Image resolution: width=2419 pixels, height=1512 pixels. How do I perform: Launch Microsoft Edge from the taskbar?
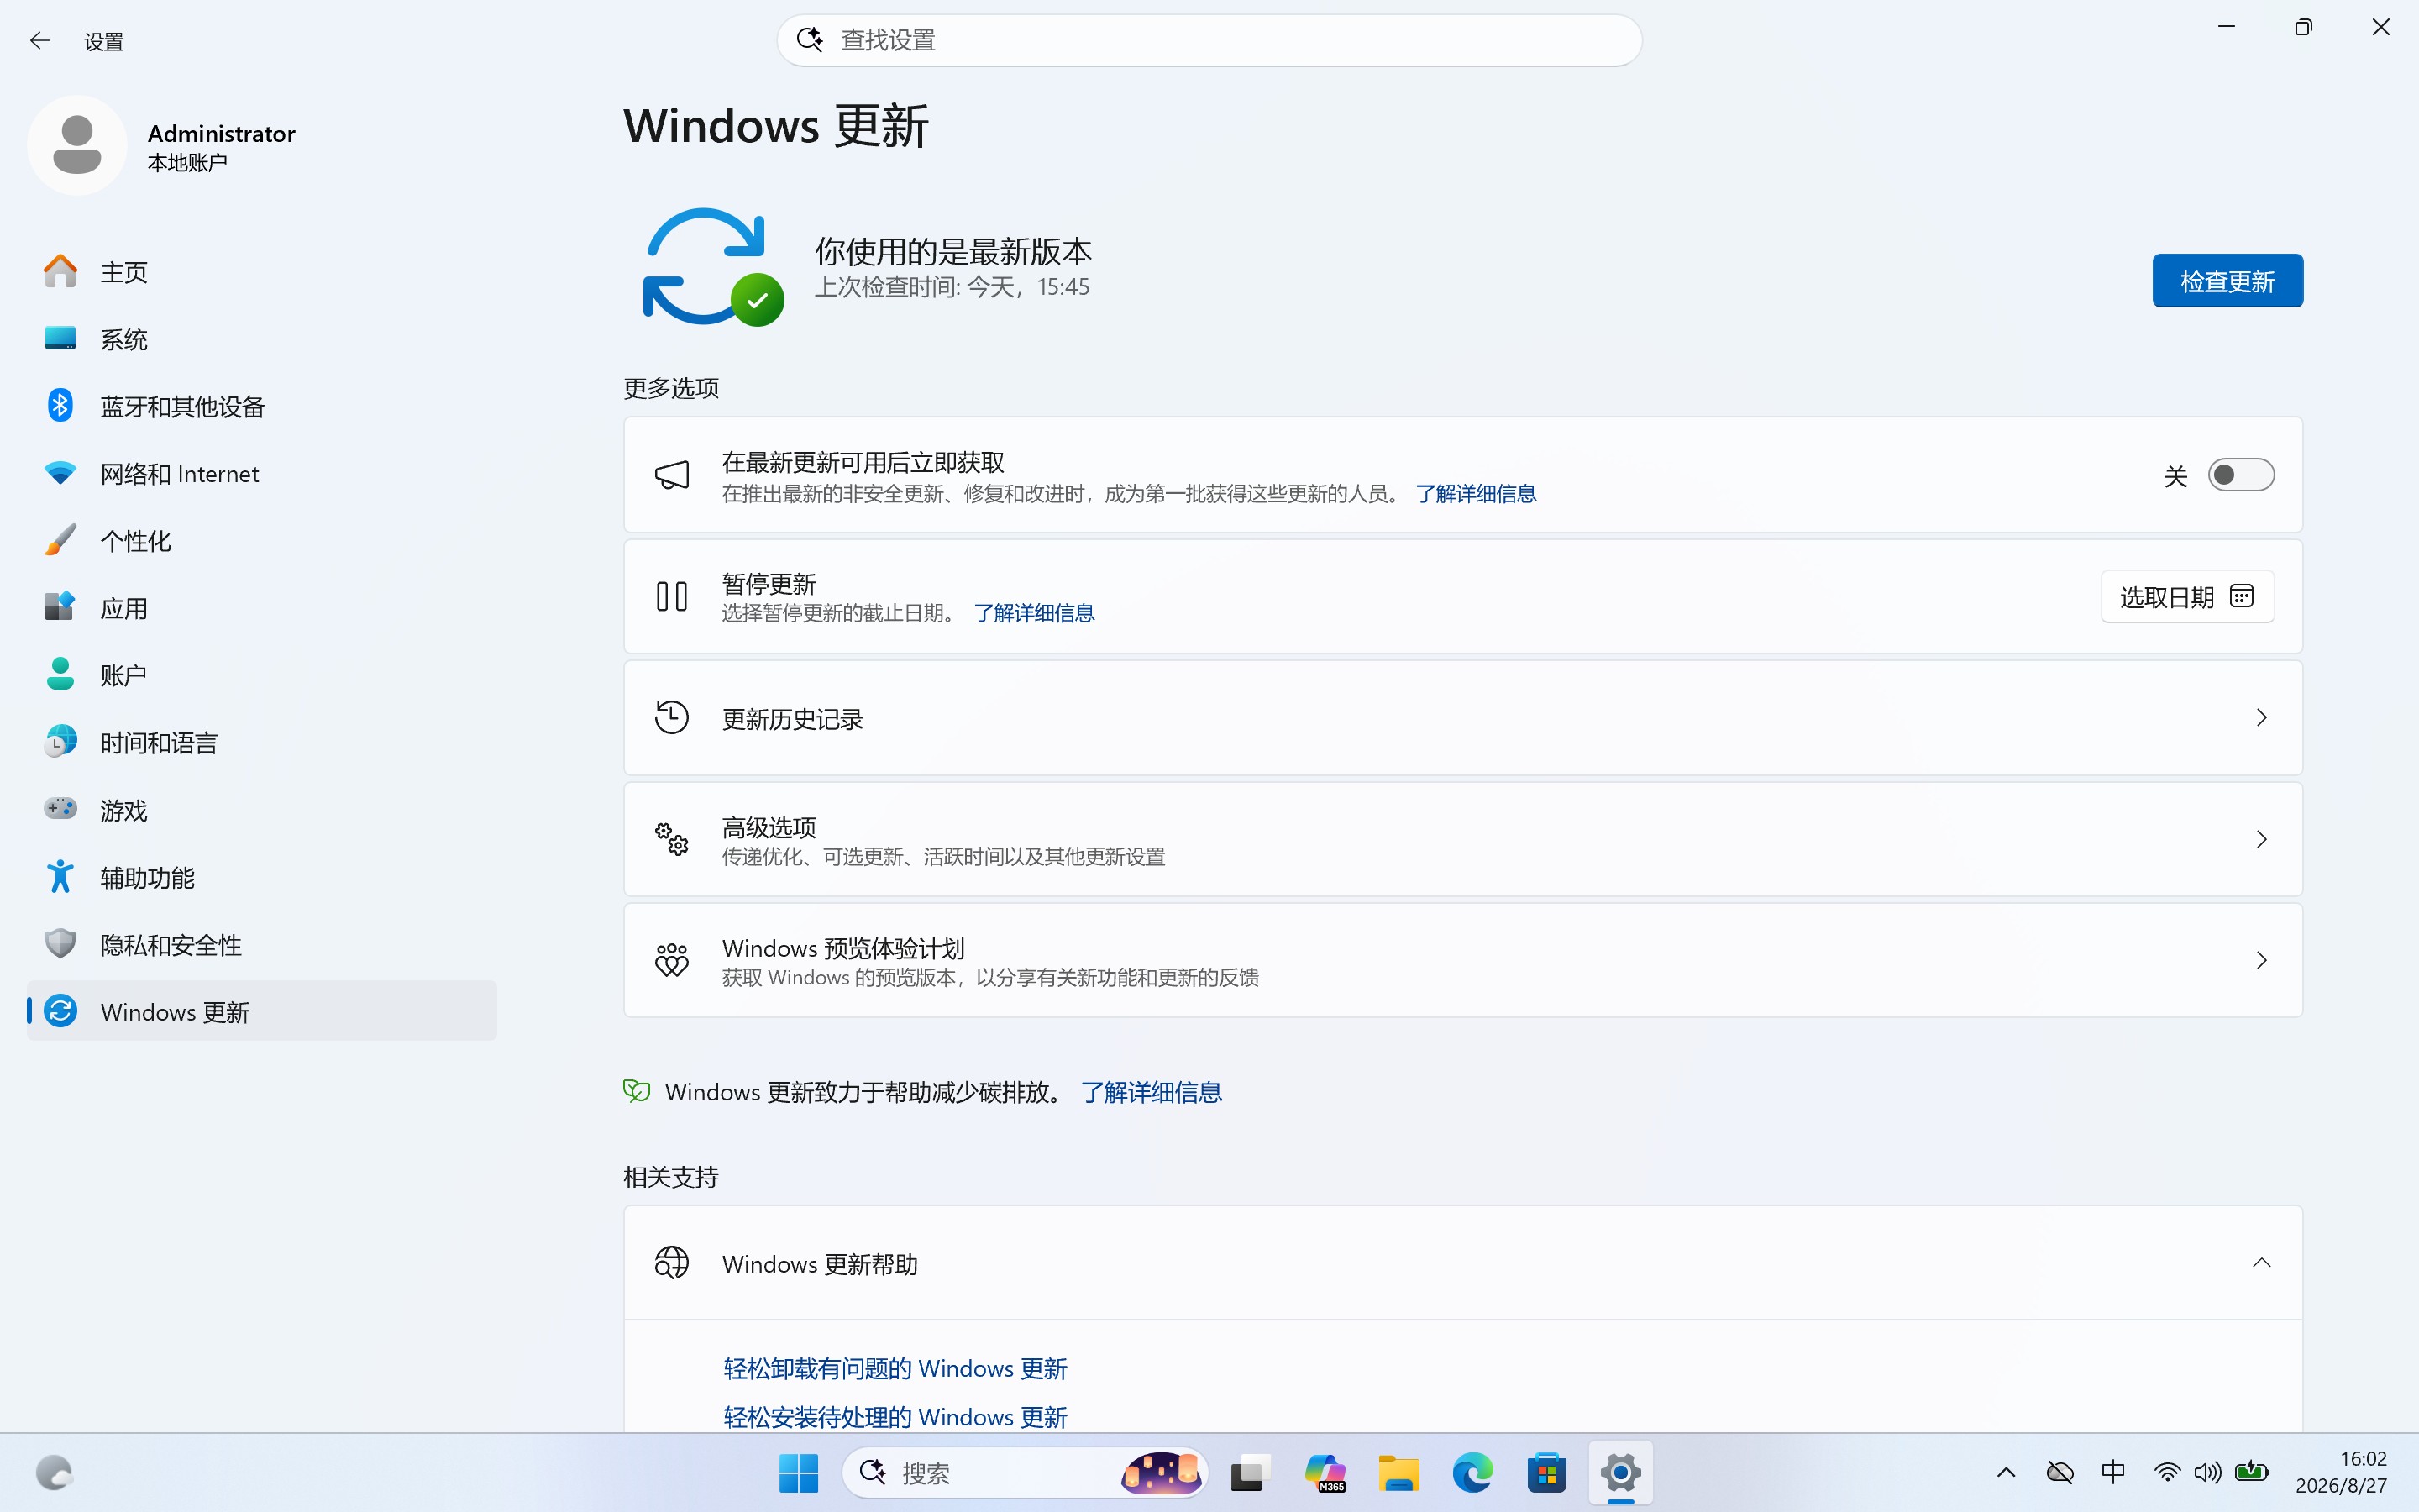[1472, 1473]
